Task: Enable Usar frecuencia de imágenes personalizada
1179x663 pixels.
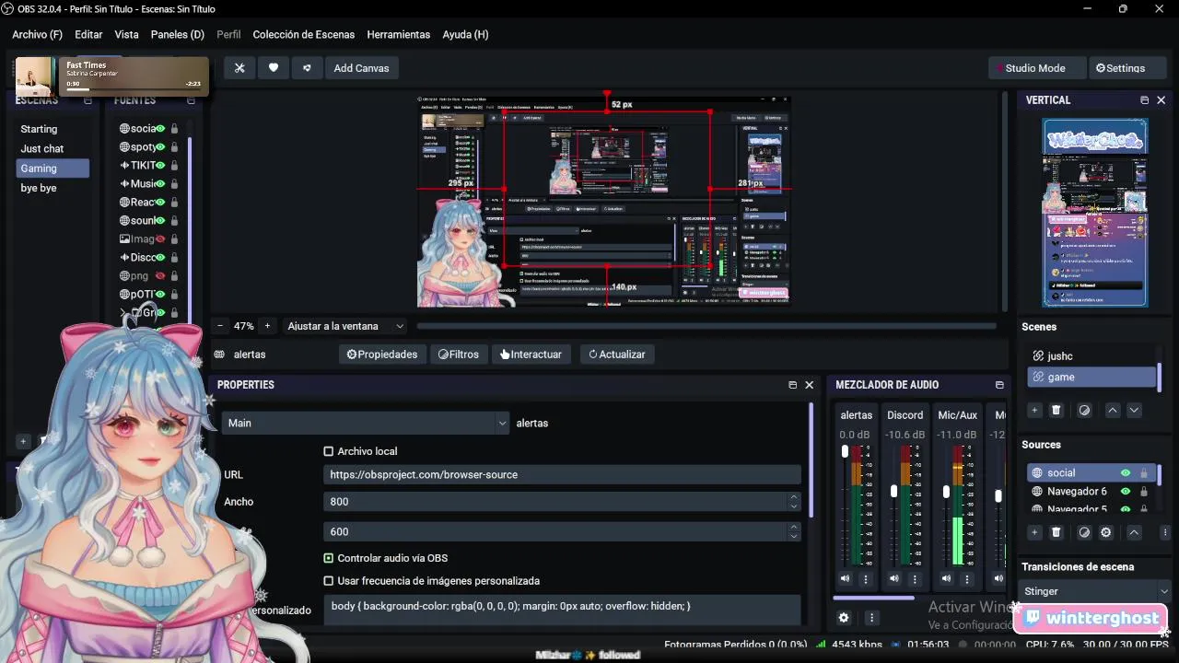Action: [328, 581]
